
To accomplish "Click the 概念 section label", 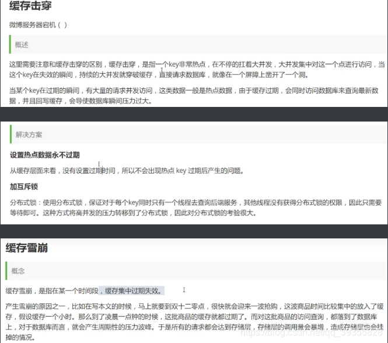I will [18, 271].
